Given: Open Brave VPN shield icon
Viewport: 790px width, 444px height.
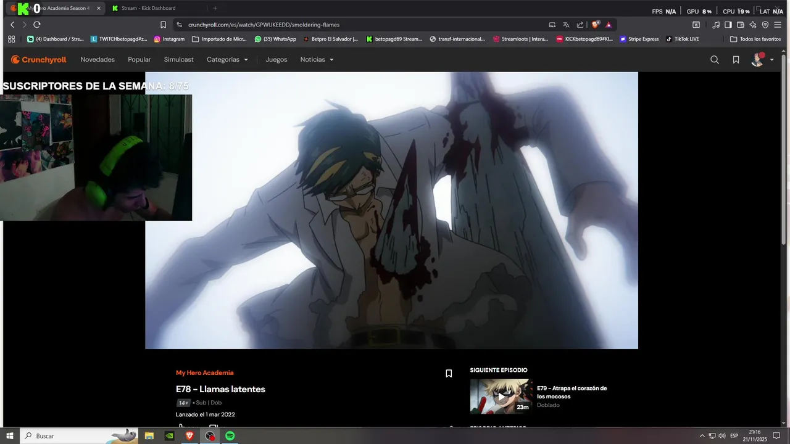Looking at the screenshot, I should [765, 25].
